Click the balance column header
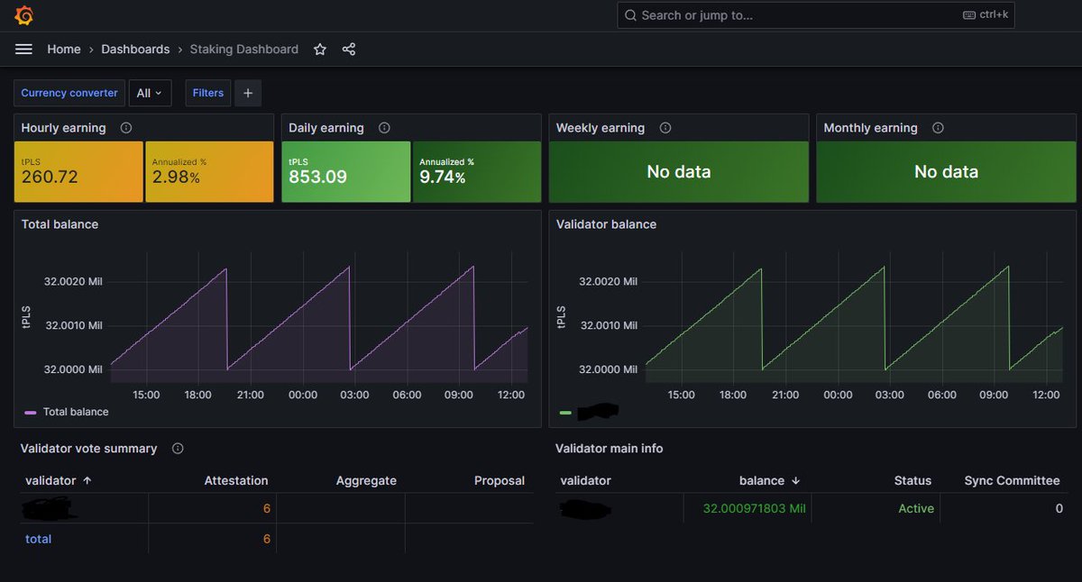This screenshot has height=582, width=1082. point(762,481)
